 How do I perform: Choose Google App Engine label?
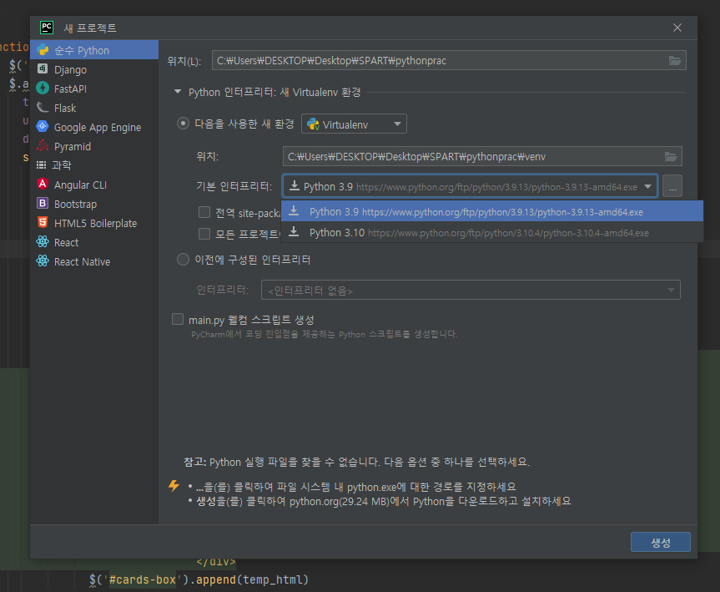[x=98, y=127]
